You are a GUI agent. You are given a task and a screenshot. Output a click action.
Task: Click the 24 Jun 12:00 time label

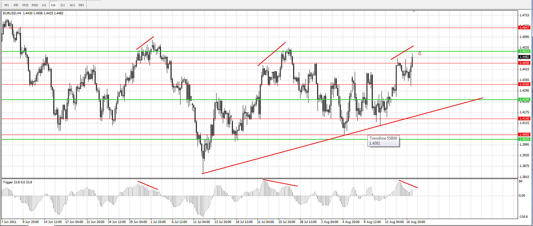117,222
